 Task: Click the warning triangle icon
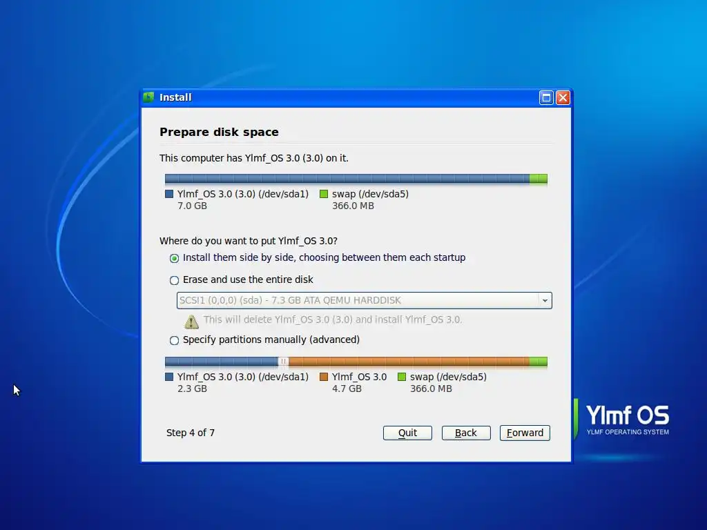coord(191,322)
